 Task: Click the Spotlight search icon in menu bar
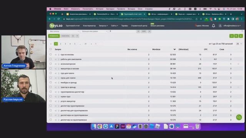(x=215, y=9)
